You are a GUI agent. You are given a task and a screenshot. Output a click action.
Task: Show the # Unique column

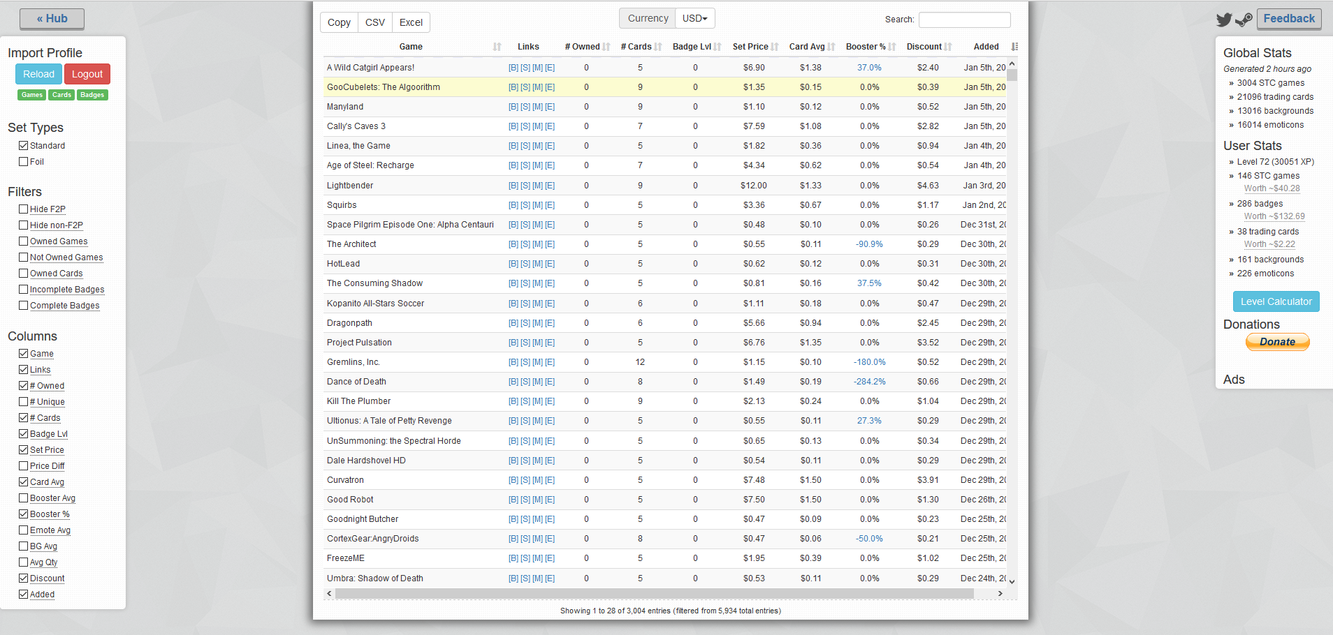click(x=24, y=401)
